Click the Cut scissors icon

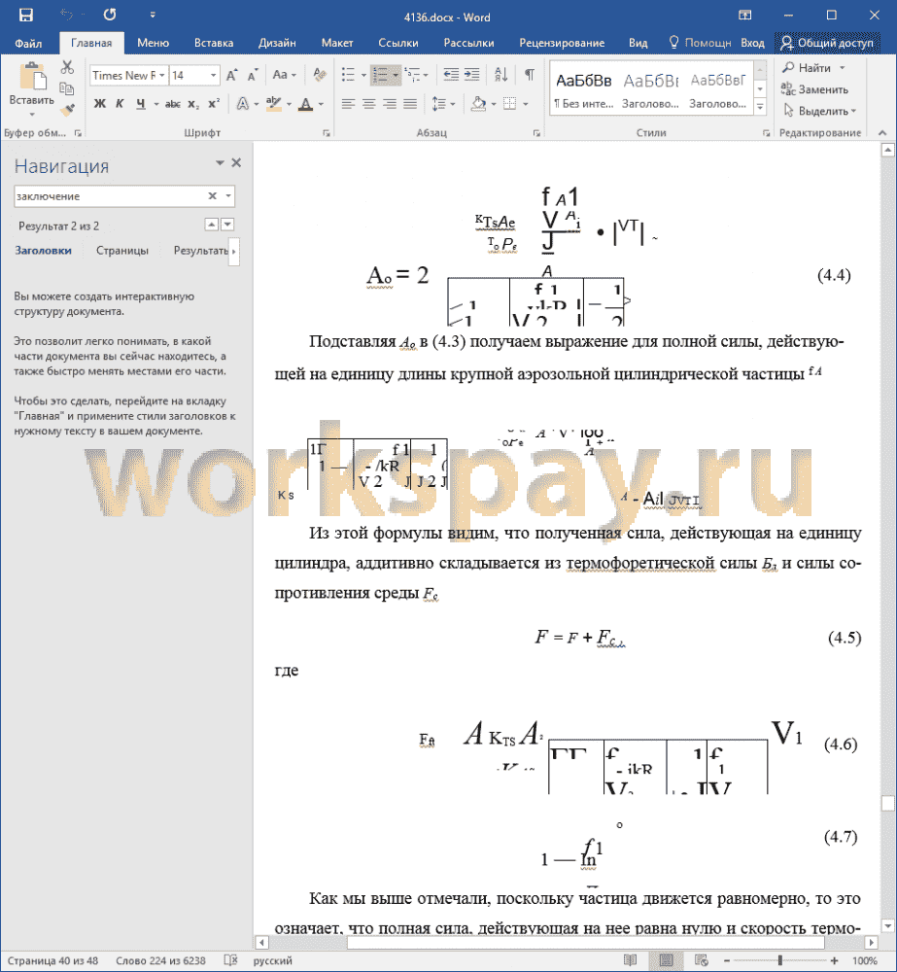(x=67, y=67)
